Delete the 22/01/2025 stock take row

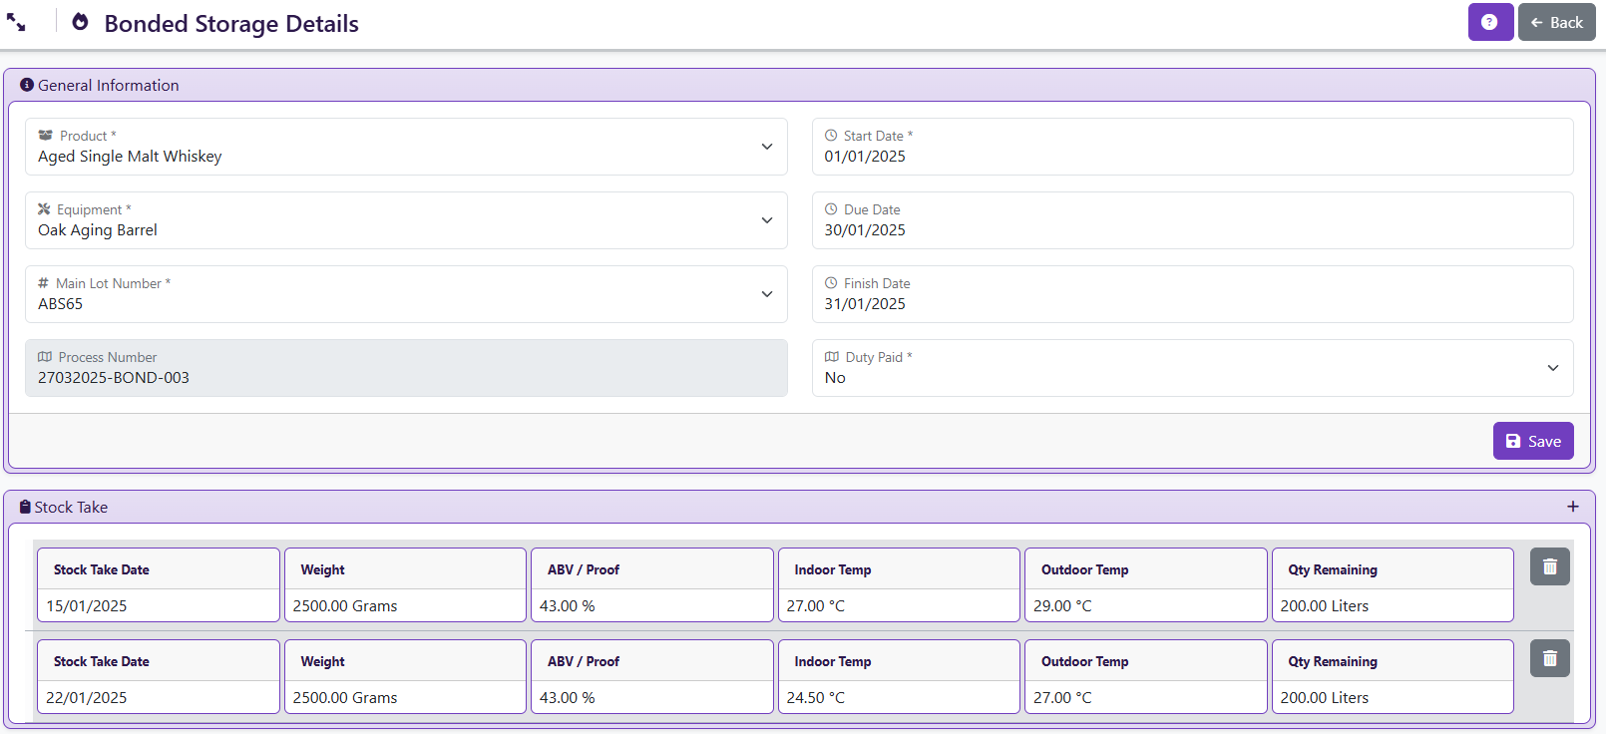pyautogui.click(x=1549, y=658)
